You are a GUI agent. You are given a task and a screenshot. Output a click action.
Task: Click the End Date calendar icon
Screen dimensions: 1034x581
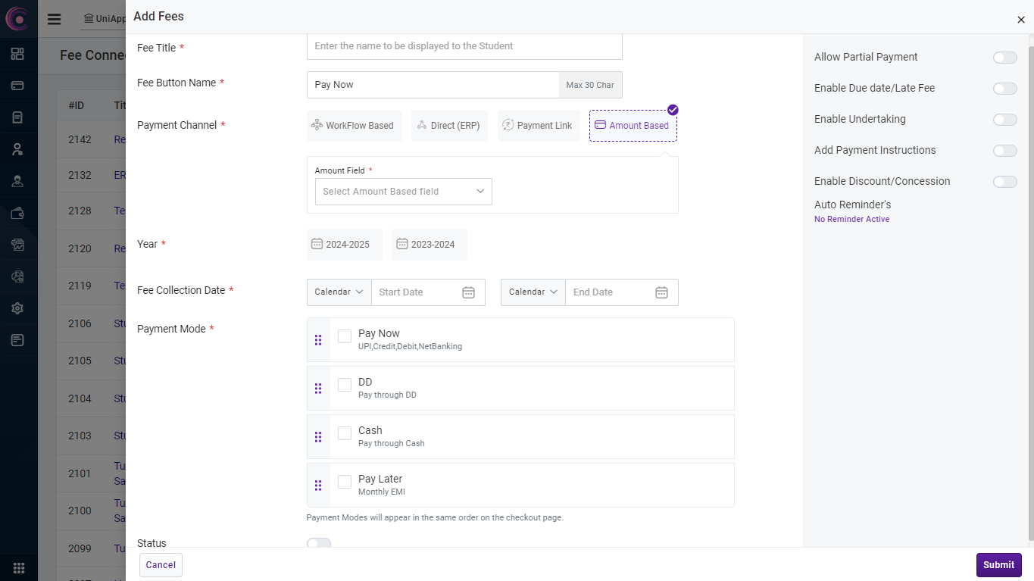click(x=661, y=292)
